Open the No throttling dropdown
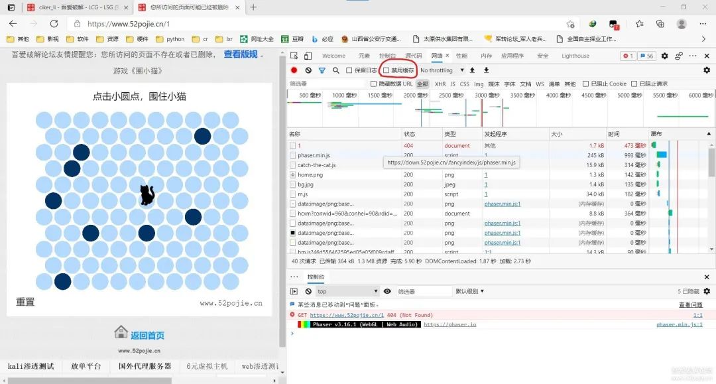The height and width of the screenshot is (384, 716). [x=442, y=70]
